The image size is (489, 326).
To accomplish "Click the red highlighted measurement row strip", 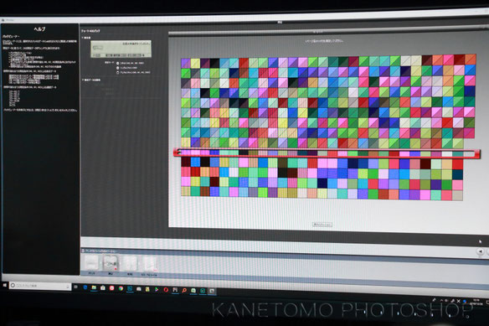I will click(327, 153).
